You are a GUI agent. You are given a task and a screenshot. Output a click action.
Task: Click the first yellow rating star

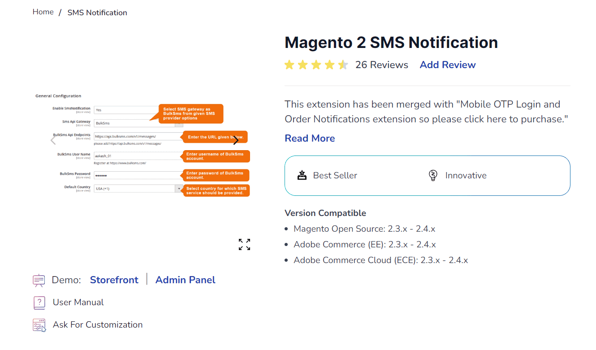click(x=289, y=65)
